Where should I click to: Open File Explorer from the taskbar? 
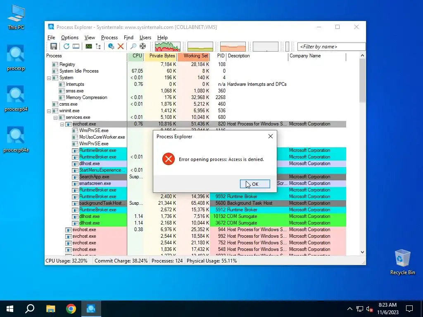pos(51,309)
